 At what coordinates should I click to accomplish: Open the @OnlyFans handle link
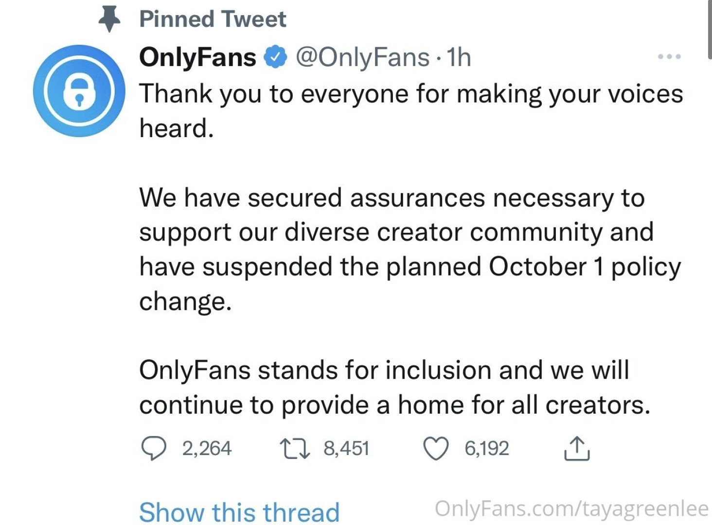click(362, 57)
